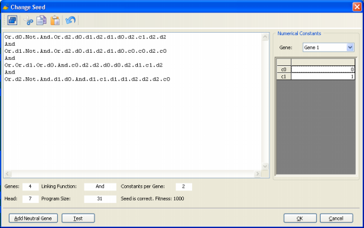364x228 pixels.
Task: Click the gene line starting Or.d2.Not.And
Action: [x=88, y=79]
